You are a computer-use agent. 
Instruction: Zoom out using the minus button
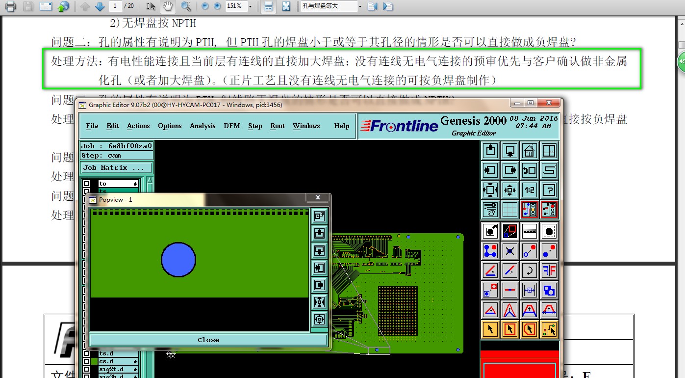pos(205,6)
